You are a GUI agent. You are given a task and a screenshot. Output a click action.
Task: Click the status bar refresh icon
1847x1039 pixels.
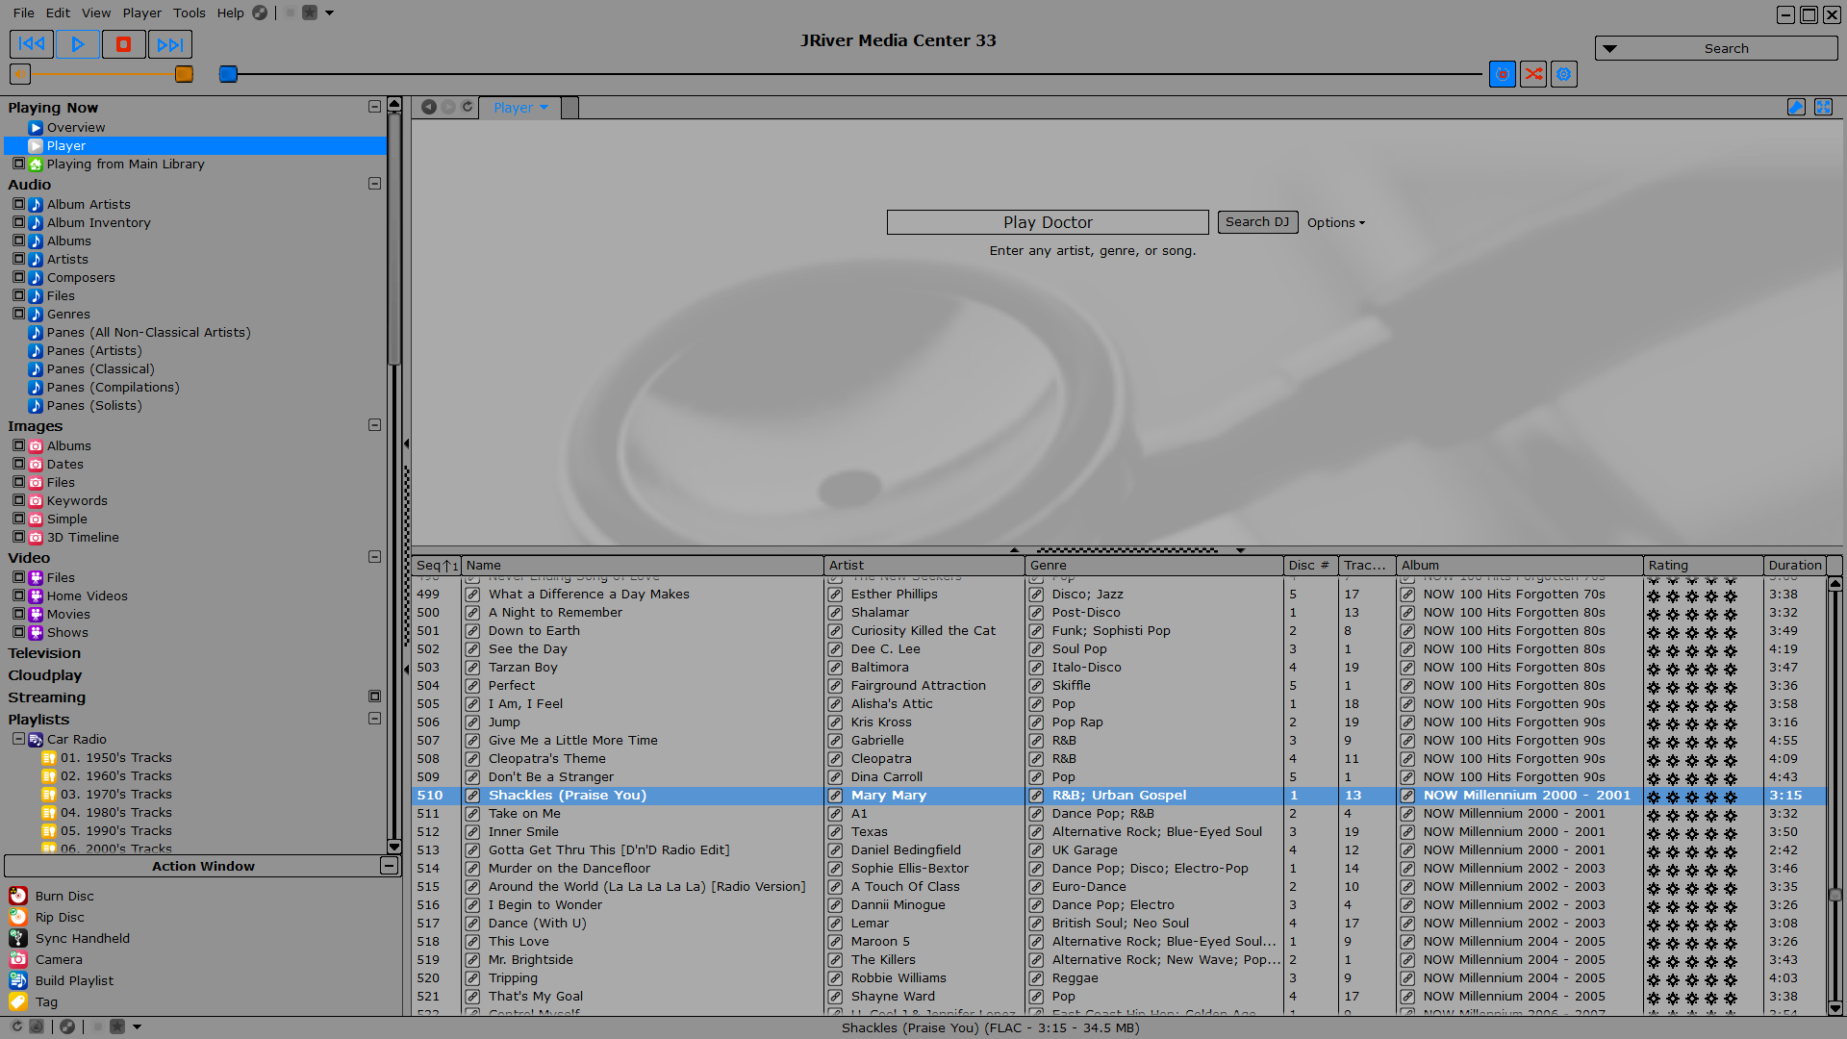pyautogui.click(x=16, y=1026)
